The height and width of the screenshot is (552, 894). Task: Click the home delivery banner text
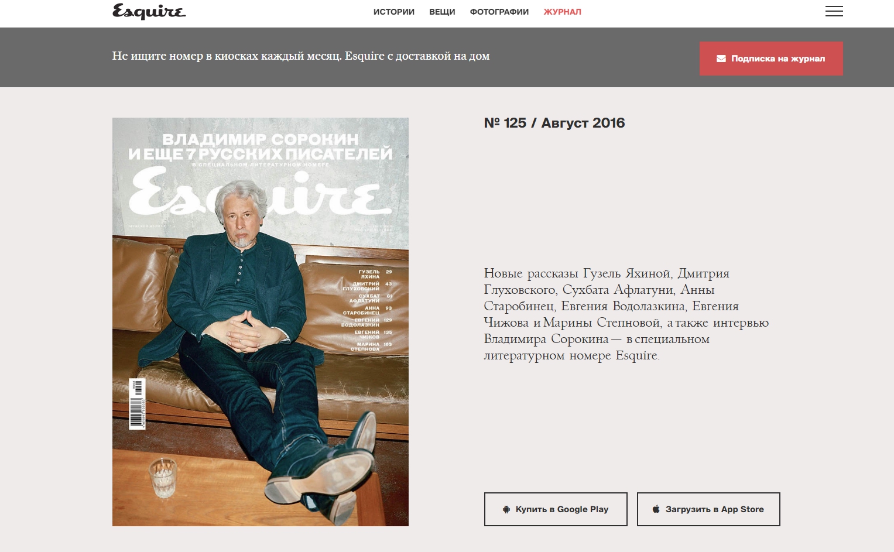[x=301, y=56]
